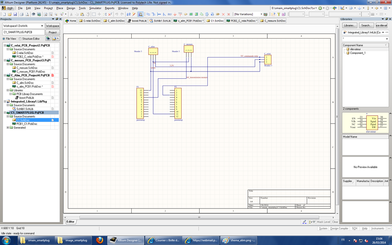392x245 pixels.
Task: Click the Save document toolbar icon
Action: tap(15, 14)
